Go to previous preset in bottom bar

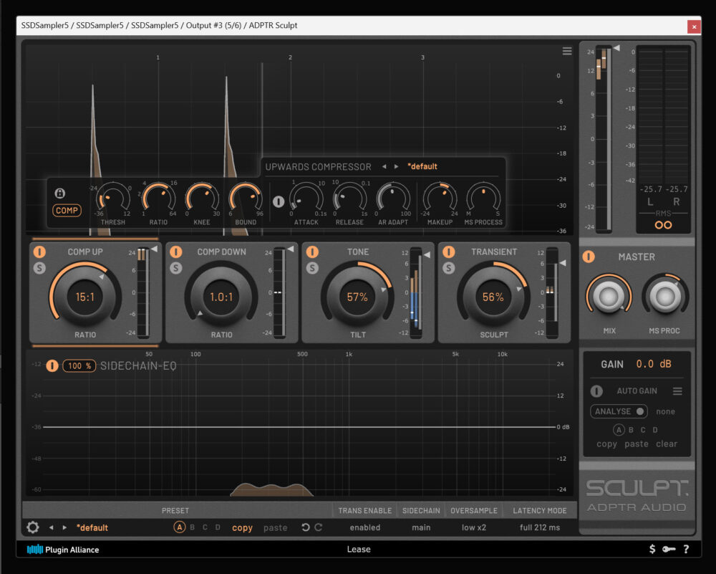click(51, 527)
